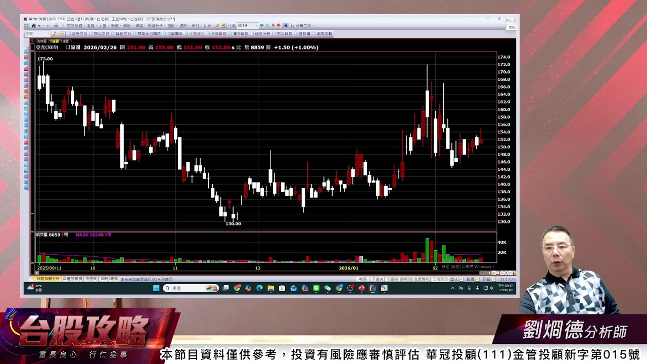Open the 大盤綜合 shortcut
647x364 pixels.
194,33
